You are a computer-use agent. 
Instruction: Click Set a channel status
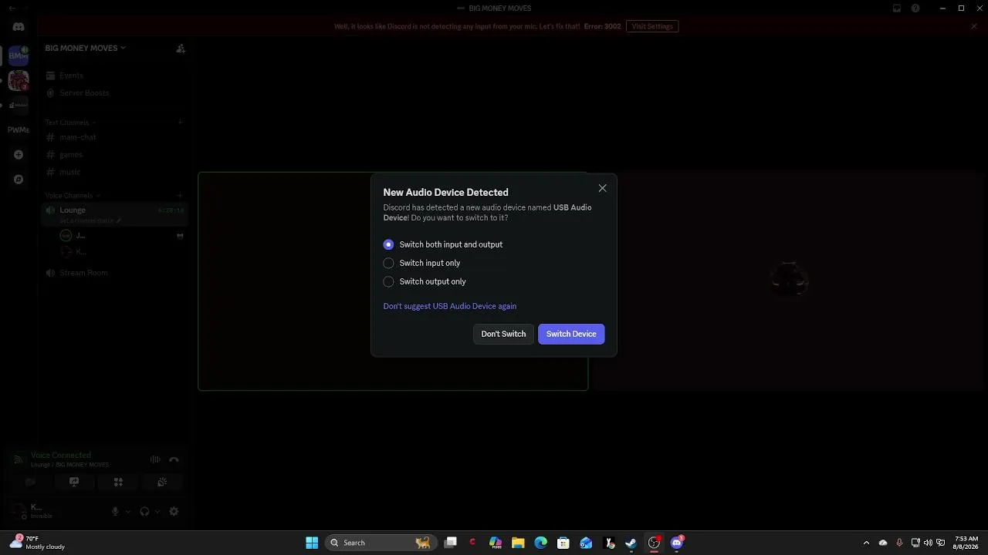(90, 221)
